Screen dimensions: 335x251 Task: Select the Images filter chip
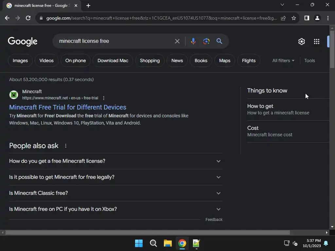click(20, 60)
